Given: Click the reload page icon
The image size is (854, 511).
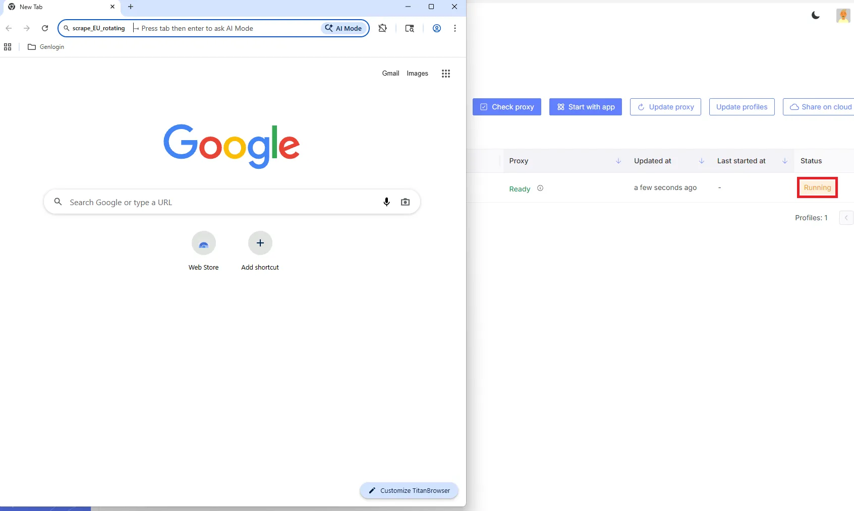Looking at the screenshot, I should 45,28.
